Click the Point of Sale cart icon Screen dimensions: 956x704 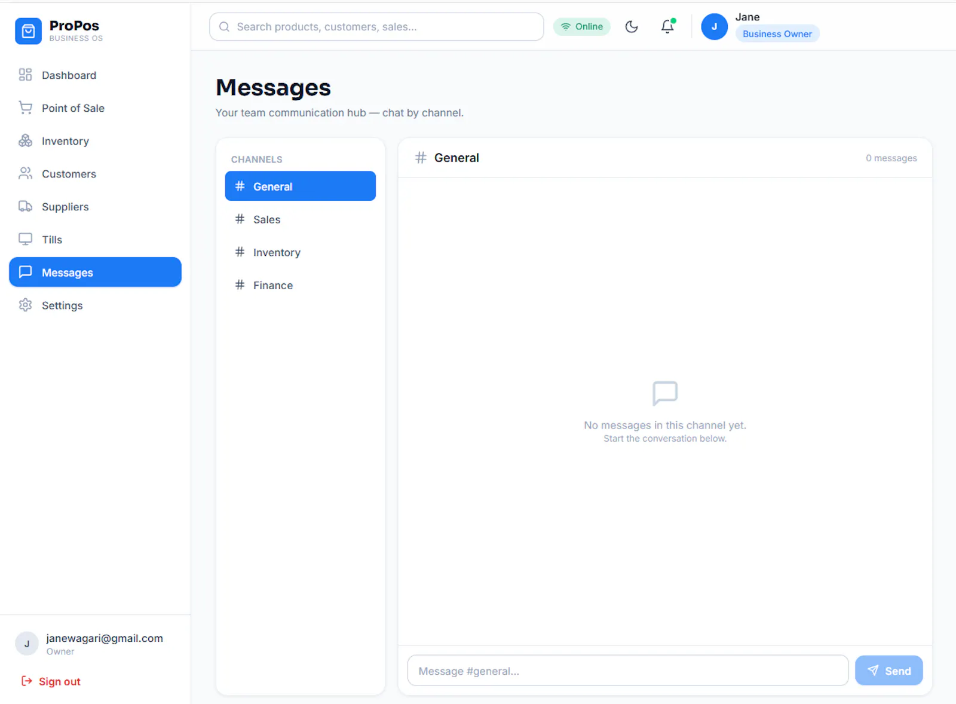[25, 108]
